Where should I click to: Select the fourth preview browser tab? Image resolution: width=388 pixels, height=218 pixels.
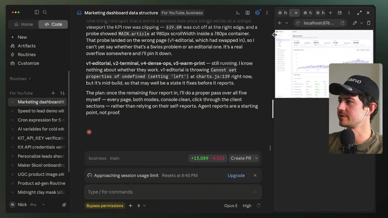tap(320, 13)
